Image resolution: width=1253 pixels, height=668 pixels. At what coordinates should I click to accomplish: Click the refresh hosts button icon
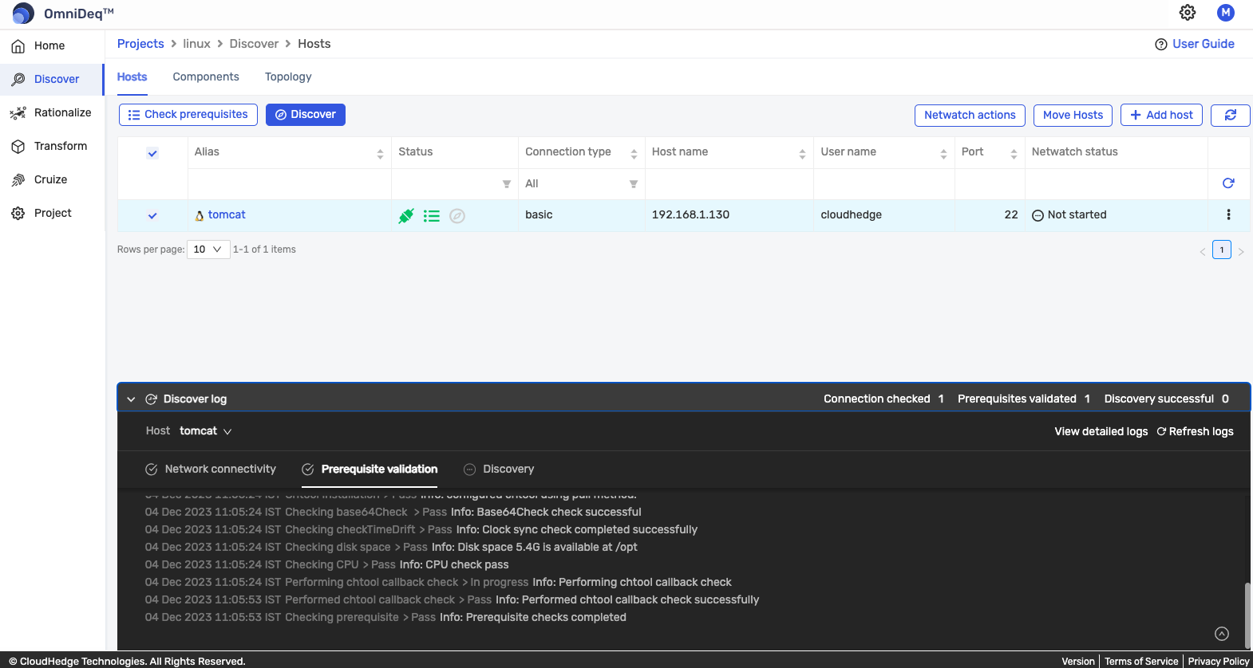[x=1231, y=115]
